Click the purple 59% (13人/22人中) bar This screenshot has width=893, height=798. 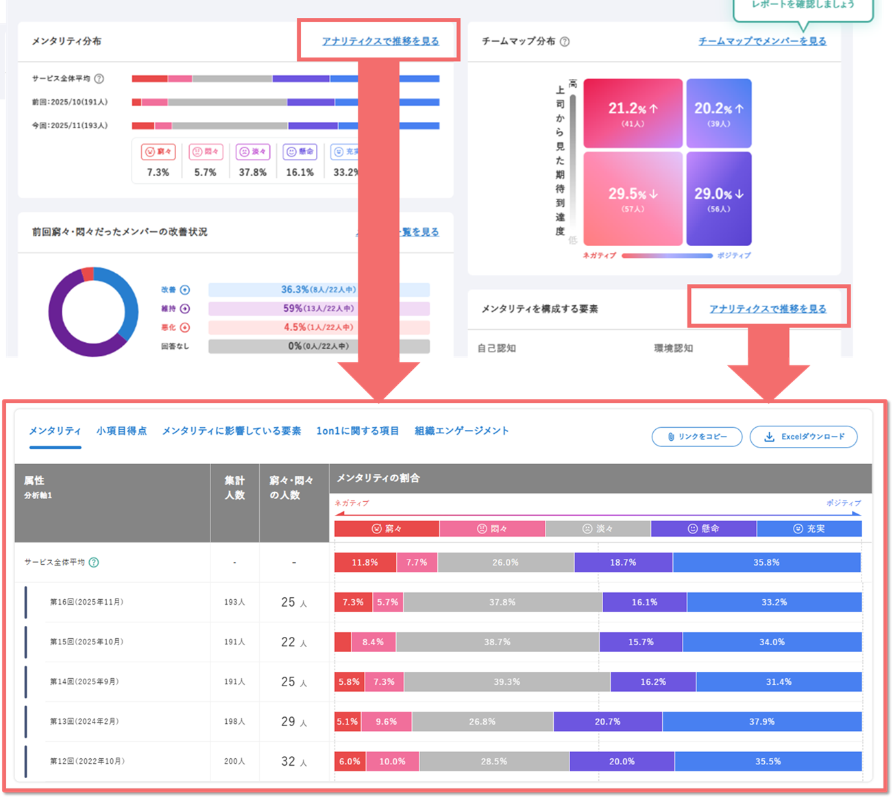coord(319,309)
